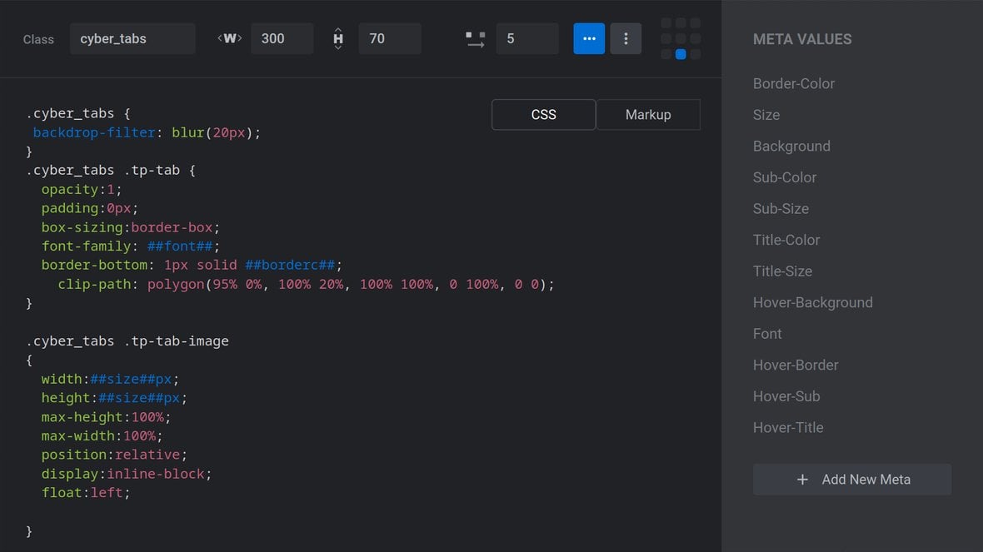The height and width of the screenshot is (552, 983).
Task: Switch to the Markup tab
Action: pos(648,115)
